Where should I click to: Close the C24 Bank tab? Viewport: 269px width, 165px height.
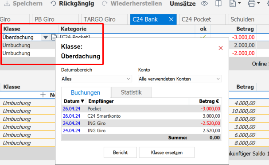(x=171, y=19)
